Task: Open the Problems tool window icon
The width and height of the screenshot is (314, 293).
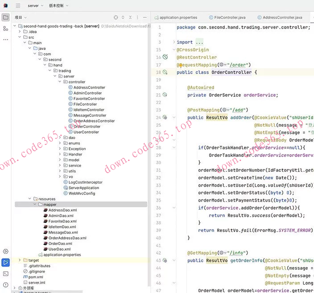Action: point(5,285)
